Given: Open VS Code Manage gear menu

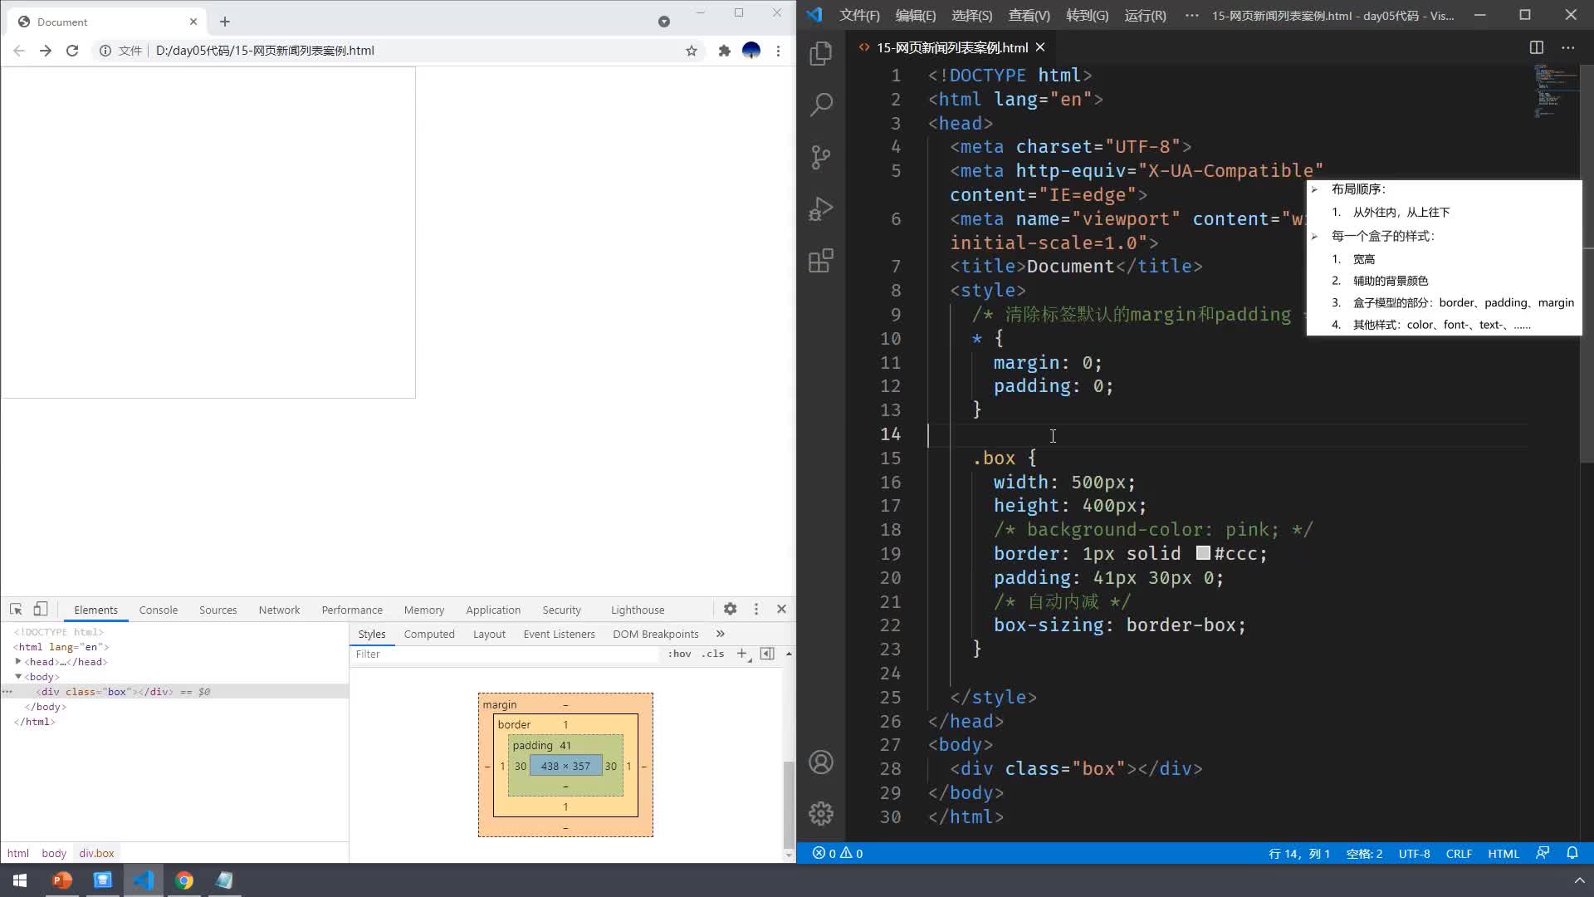Looking at the screenshot, I should coord(821,814).
